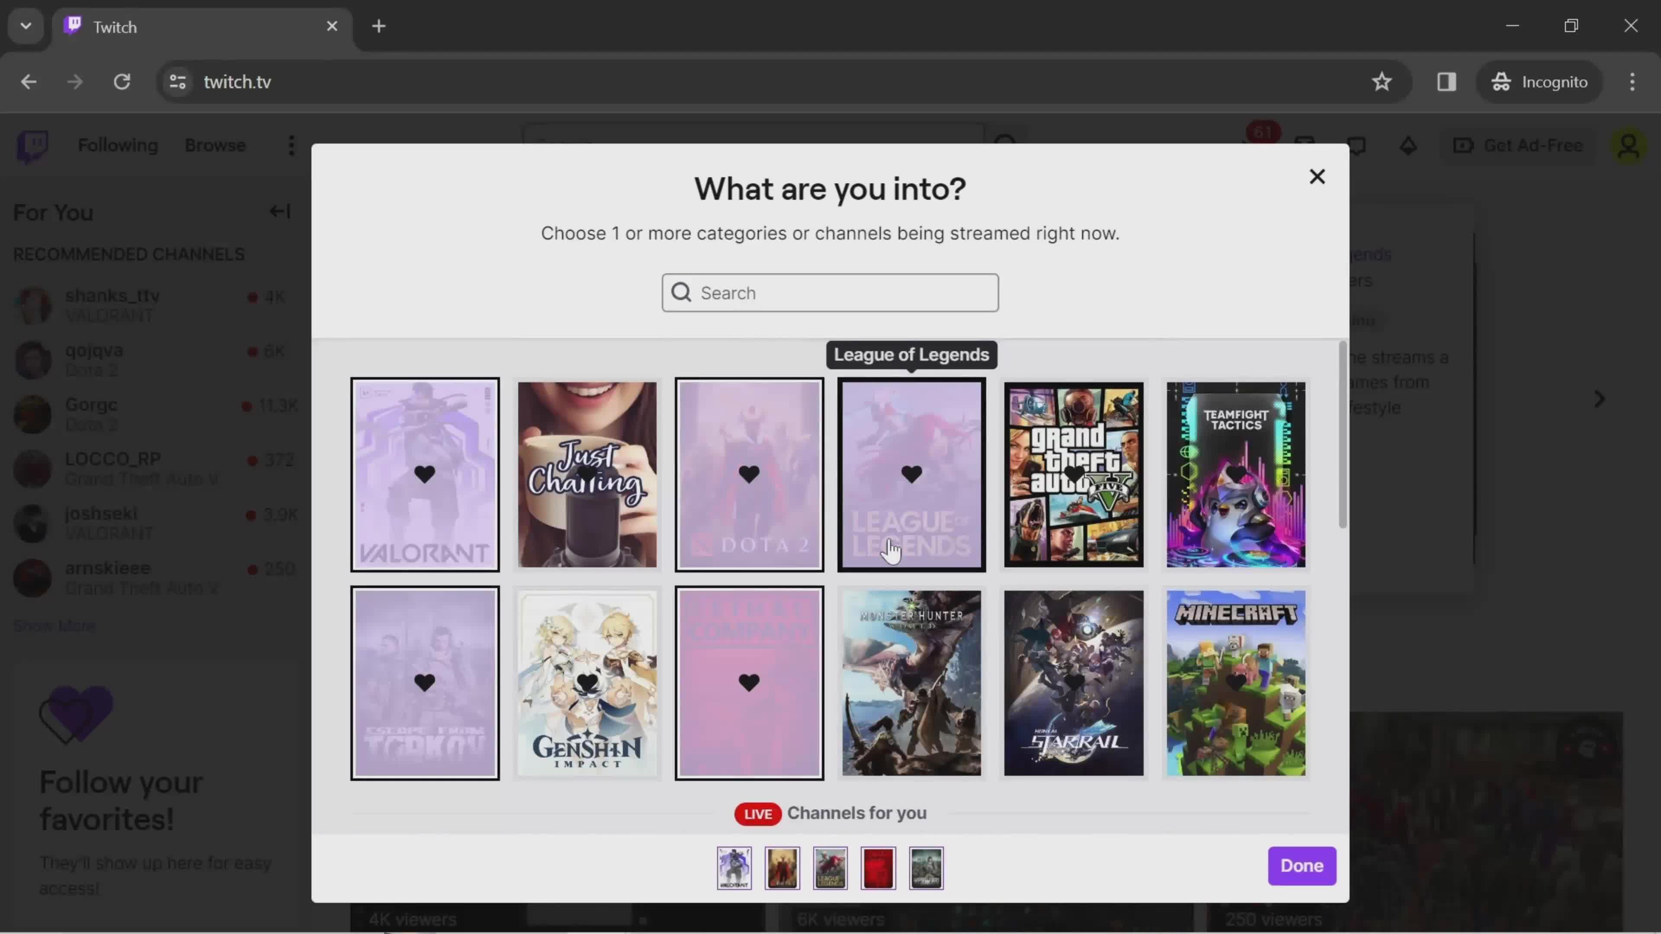The height and width of the screenshot is (934, 1661).
Task: Open the Browse page
Action: point(215,146)
